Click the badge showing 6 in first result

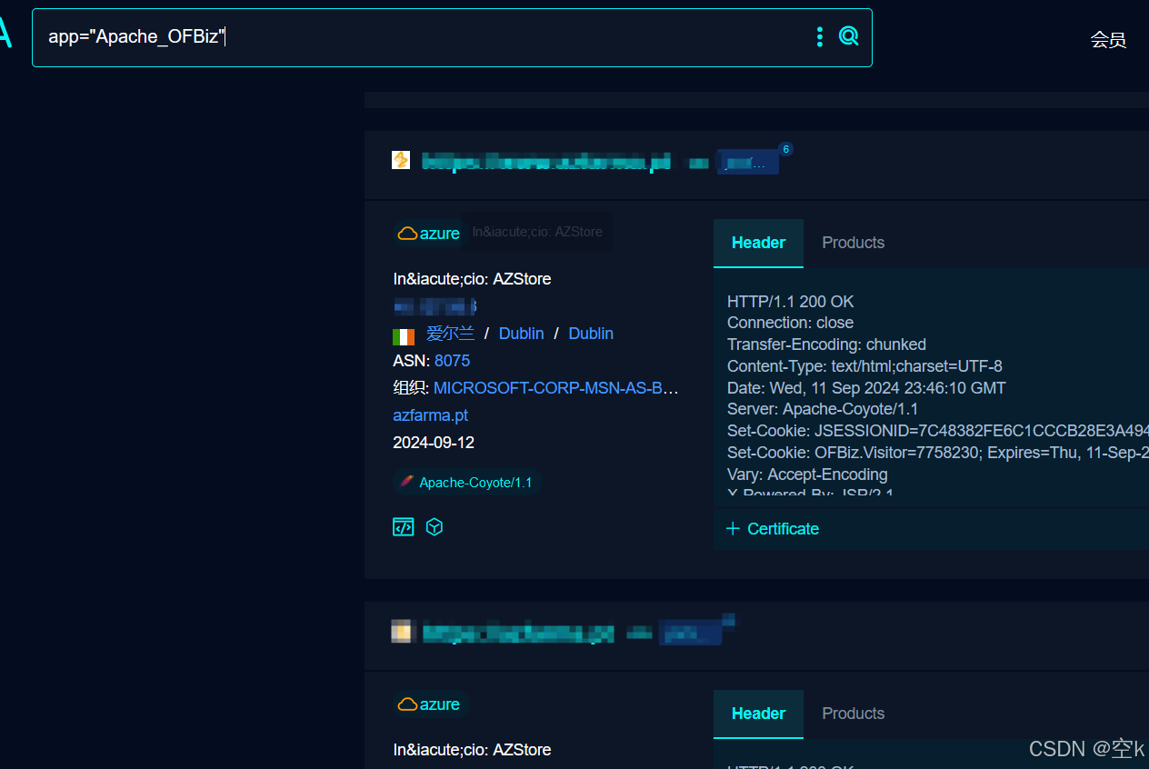(786, 149)
